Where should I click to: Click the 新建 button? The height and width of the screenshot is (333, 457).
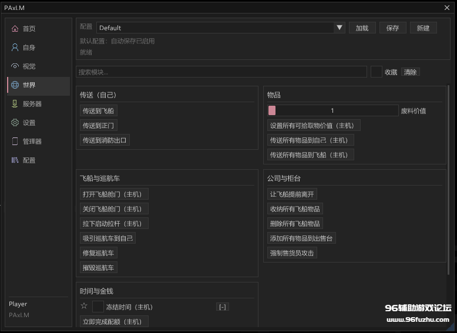(423, 28)
